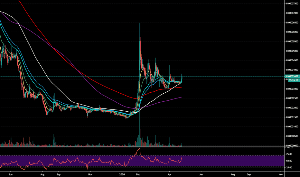Click the Jun label preceding the 2020 marker
The image size is (300, 177).
pyautogui.click(x=11, y=174)
